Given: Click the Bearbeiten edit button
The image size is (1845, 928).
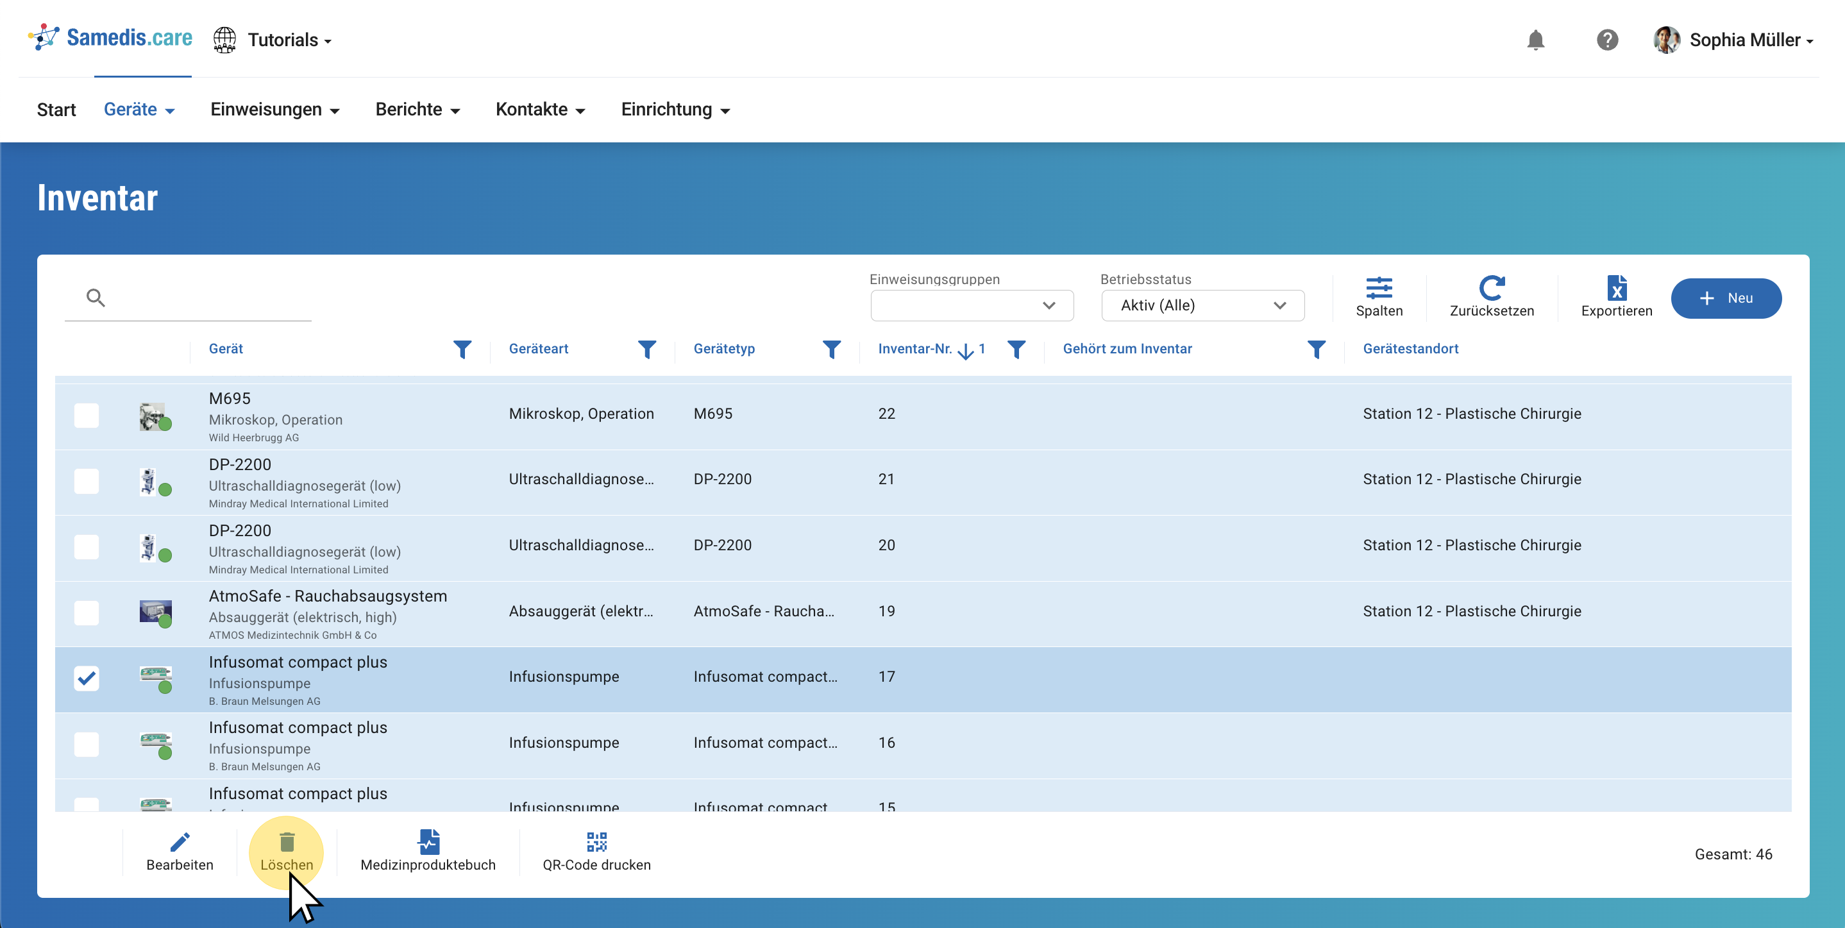Looking at the screenshot, I should pyautogui.click(x=180, y=852).
